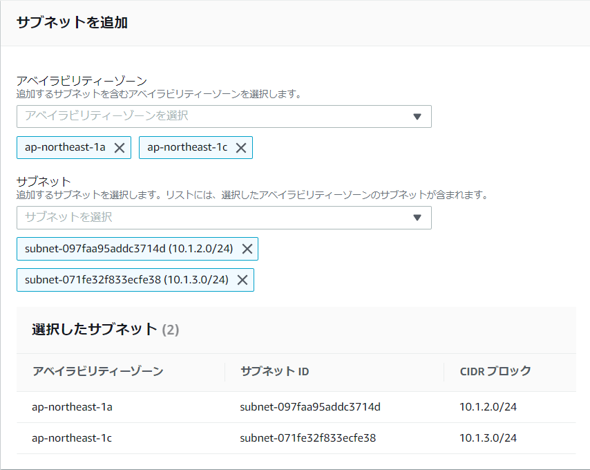Sort by アベイラビリティーゾーン column header
Image resolution: width=590 pixels, height=470 pixels.
tap(98, 371)
